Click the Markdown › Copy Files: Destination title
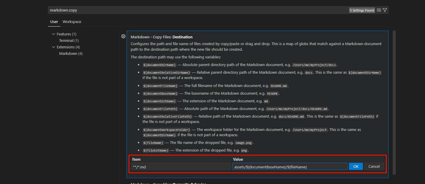 pyautogui.click(x=161, y=37)
